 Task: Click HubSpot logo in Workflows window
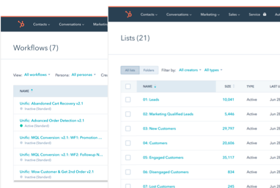point(21,24)
